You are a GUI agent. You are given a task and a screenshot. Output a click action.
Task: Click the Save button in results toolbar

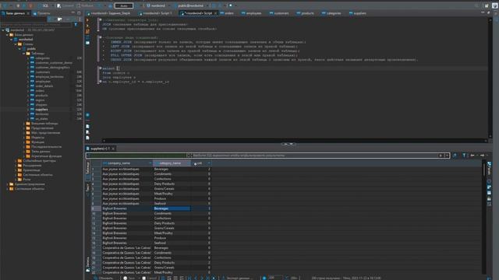tap(129, 278)
